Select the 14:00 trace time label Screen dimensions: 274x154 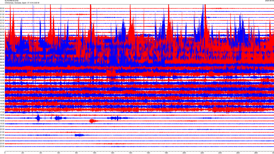[2, 92]
